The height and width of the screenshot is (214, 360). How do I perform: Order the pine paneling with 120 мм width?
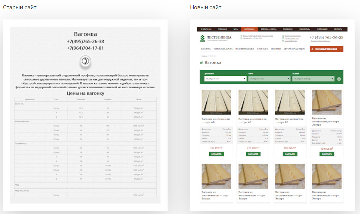[x=216, y=154]
